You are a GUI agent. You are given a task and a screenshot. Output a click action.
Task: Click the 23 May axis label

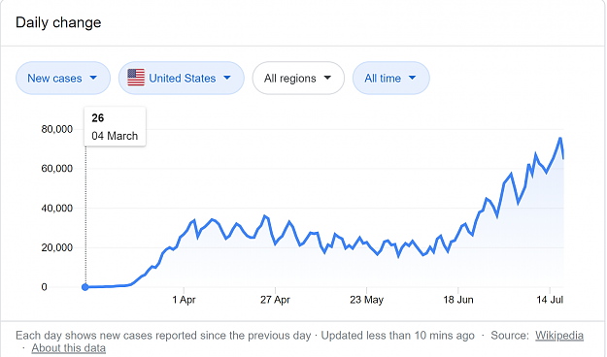pyautogui.click(x=366, y=300)
